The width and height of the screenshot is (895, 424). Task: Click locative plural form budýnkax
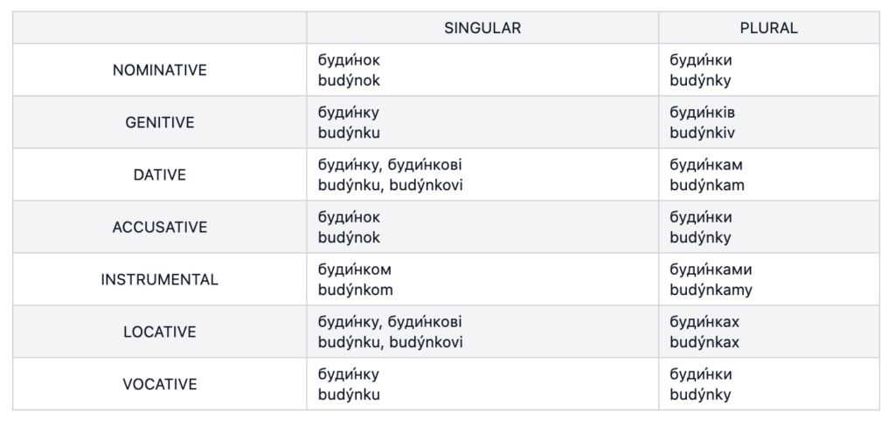(x=704, y=343)
